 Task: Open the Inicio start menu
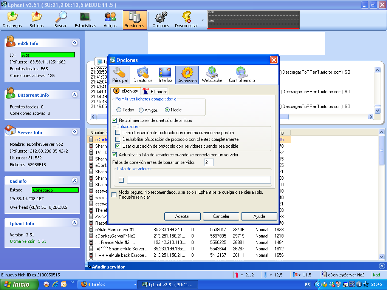tap(19, 284)
